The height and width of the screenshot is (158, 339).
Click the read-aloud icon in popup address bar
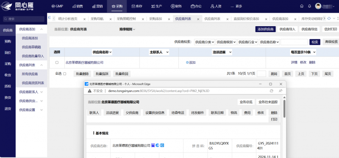coord(281,91)
